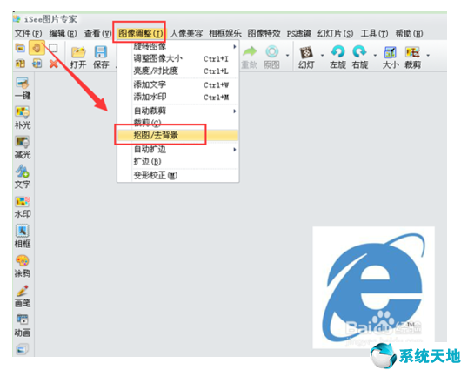461x370 pixels.
Task: Open the 人像美容 menu
Action: (186, 34)
